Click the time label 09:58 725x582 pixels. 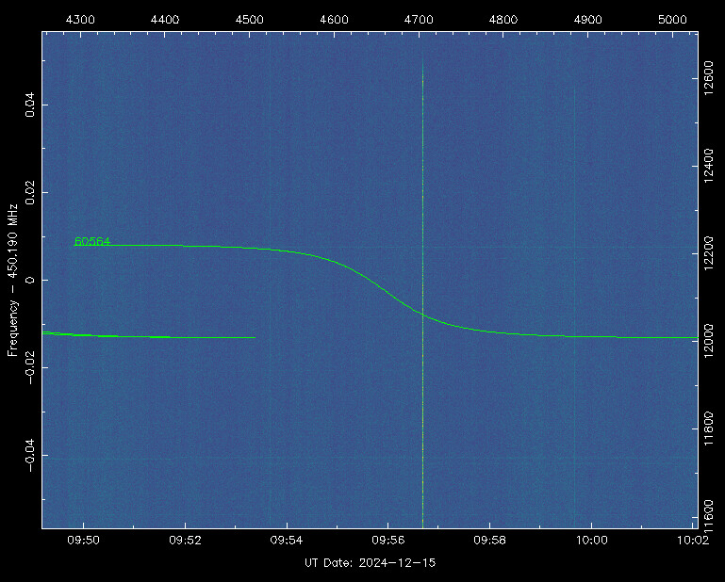click(x=489, y=541)
